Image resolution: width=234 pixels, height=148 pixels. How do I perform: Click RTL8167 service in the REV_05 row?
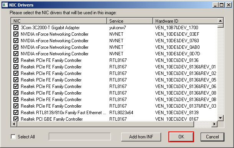point(118,80)
